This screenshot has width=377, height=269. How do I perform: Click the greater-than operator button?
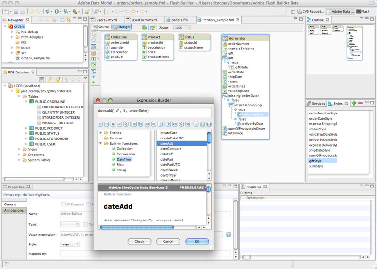click(168, 124)
